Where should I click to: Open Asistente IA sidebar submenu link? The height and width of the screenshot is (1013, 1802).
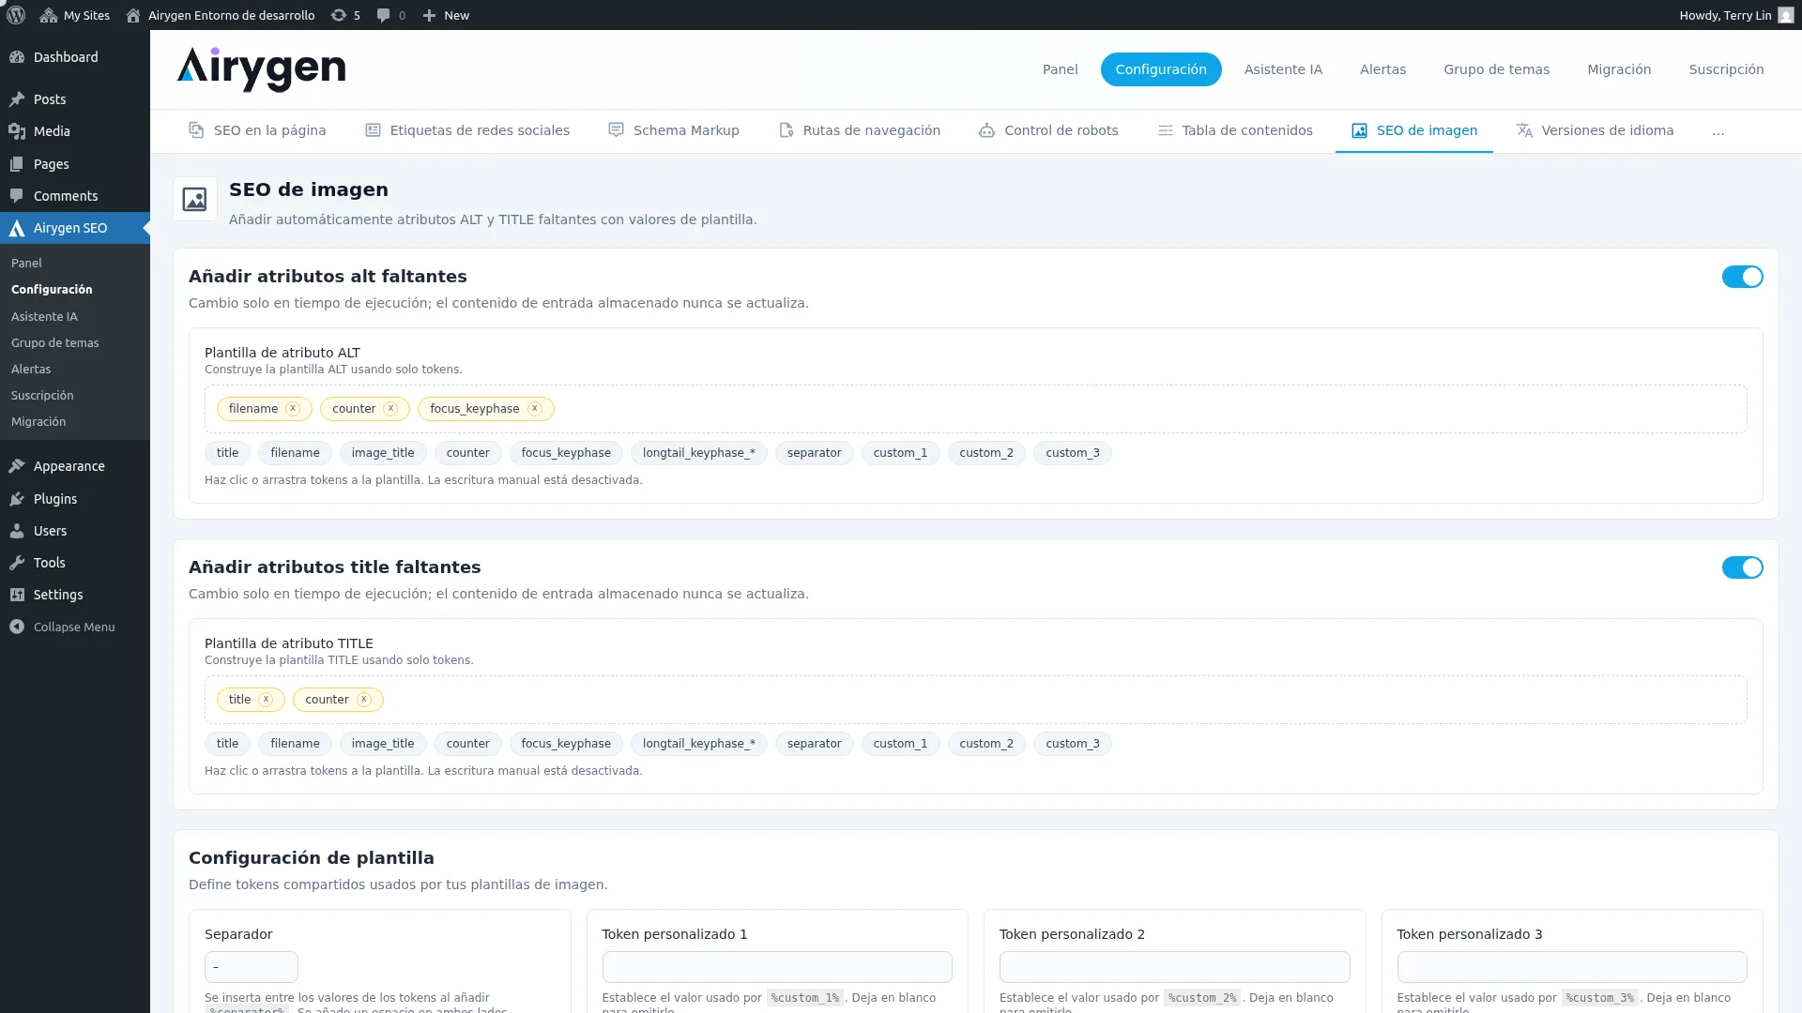tap(75, 317)
